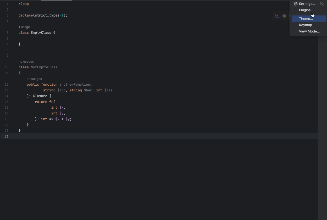This screenshot has height=220, width=327.
Task: Open file in Chrome browser icon
Action: [284, 16]
